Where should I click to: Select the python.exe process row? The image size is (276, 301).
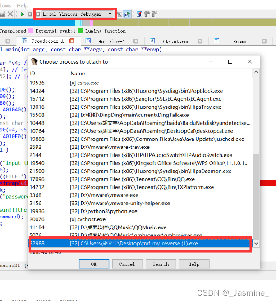coord(140,211)
